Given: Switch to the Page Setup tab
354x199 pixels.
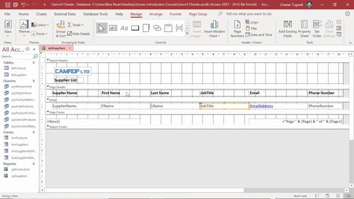Looking at the screenshot, I should point(198,14).
